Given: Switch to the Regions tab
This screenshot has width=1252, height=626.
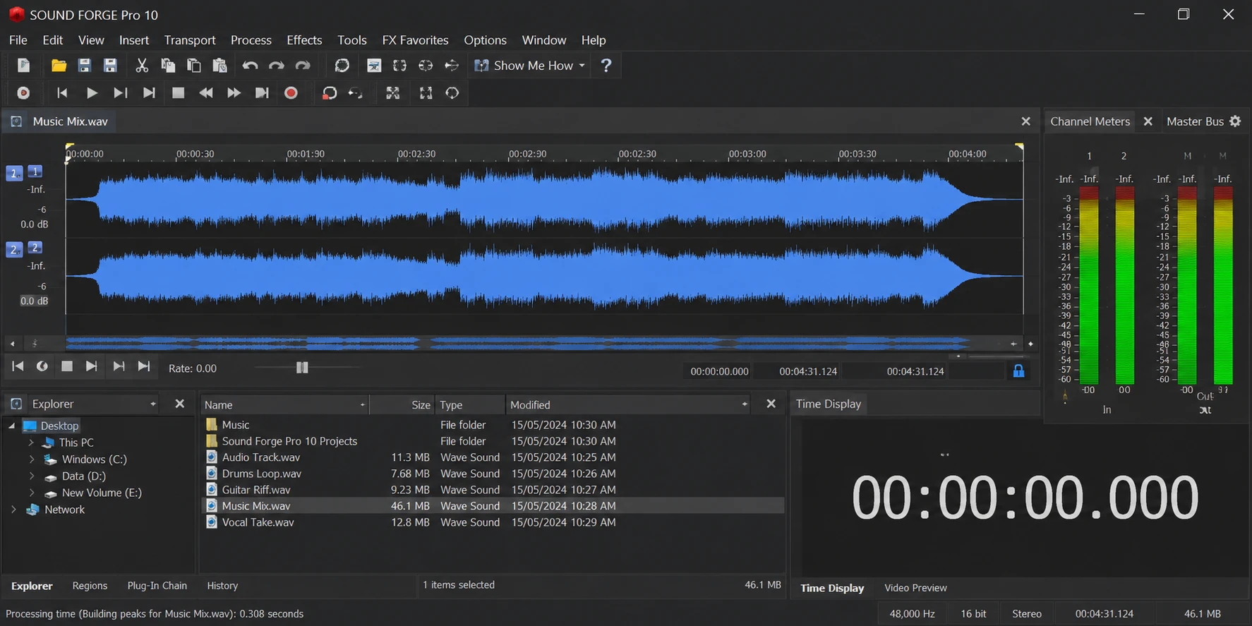Looking at the screenshot, I should (x=90, y=586).
